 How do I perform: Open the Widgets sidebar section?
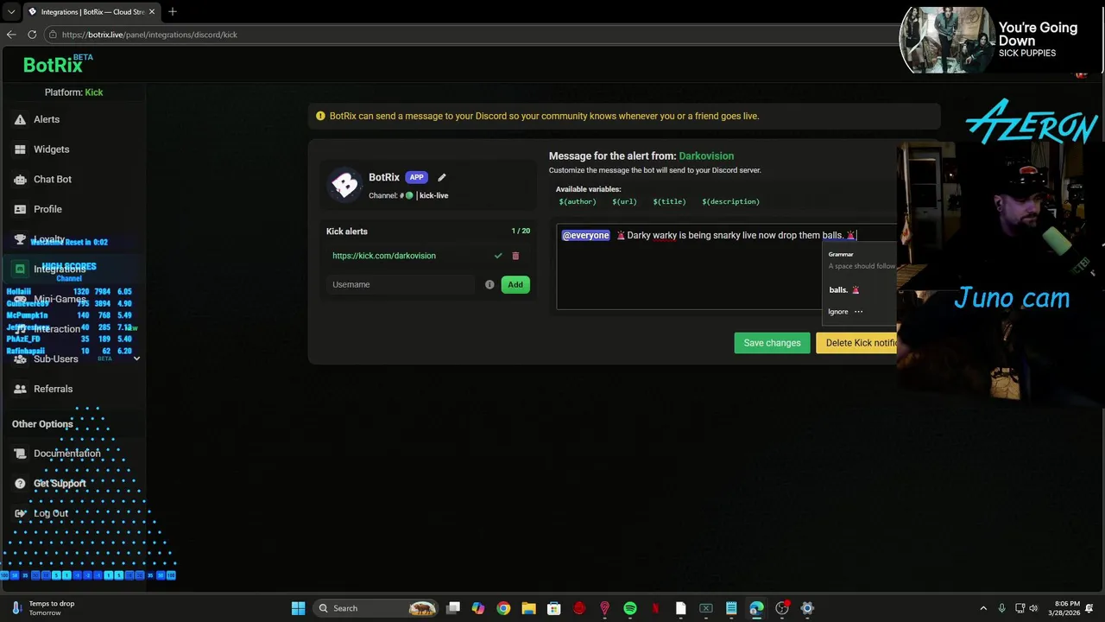(x=51, y=149)
